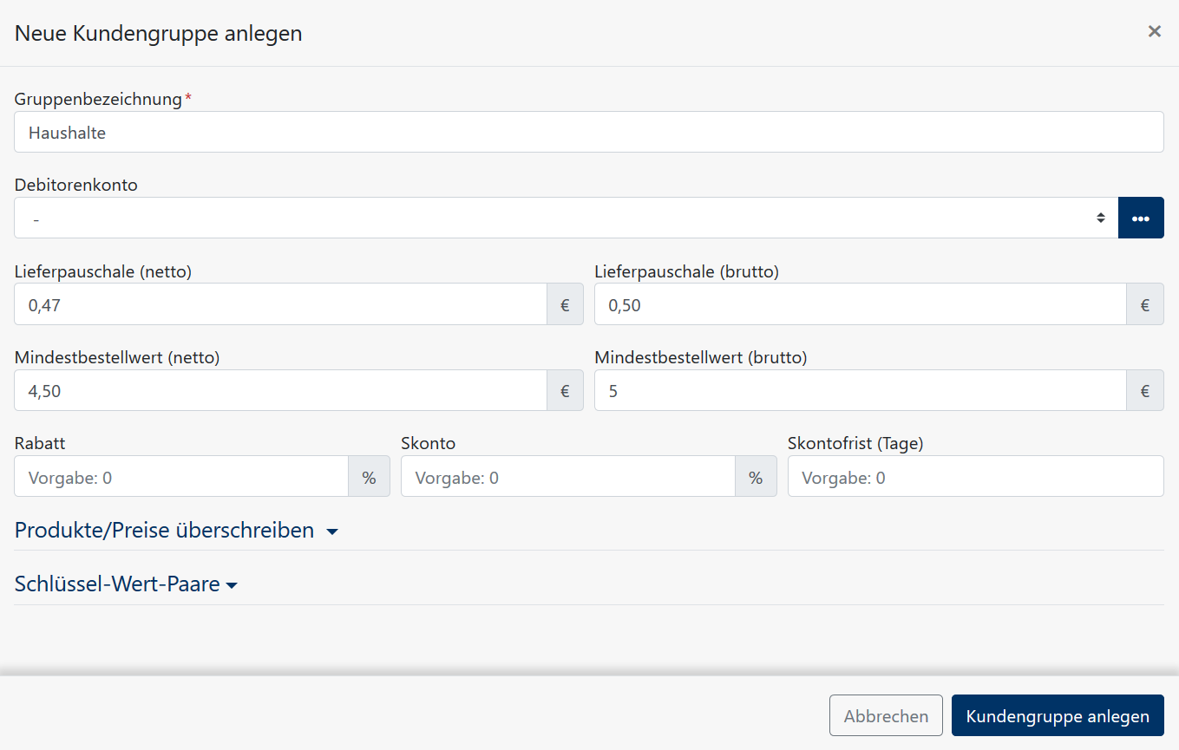Click the Kundengruppe anlegen button

(1058, 715)
